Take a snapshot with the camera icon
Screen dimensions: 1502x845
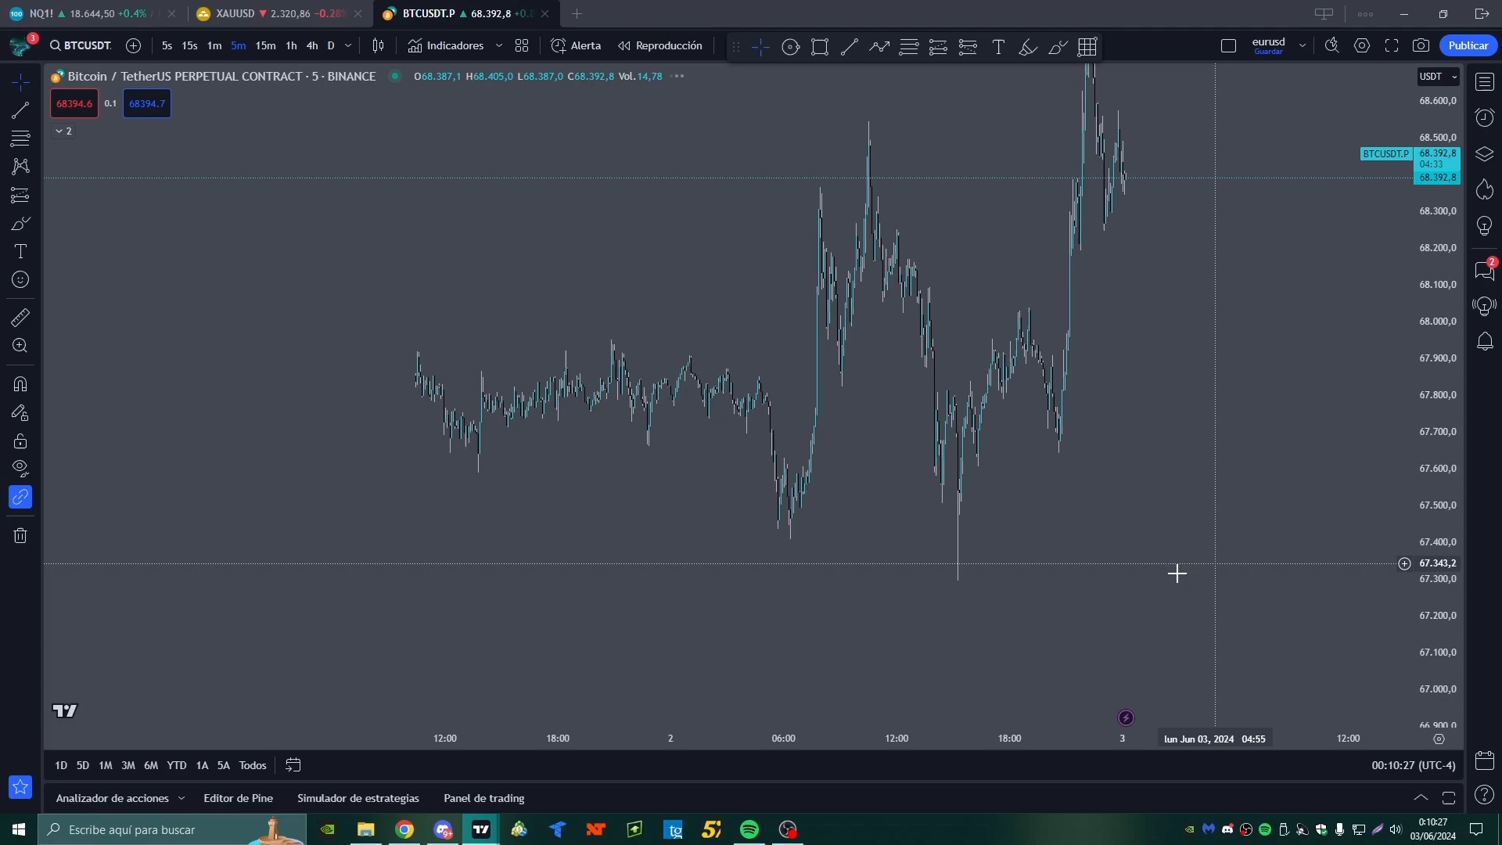(x=1421, y=46)
